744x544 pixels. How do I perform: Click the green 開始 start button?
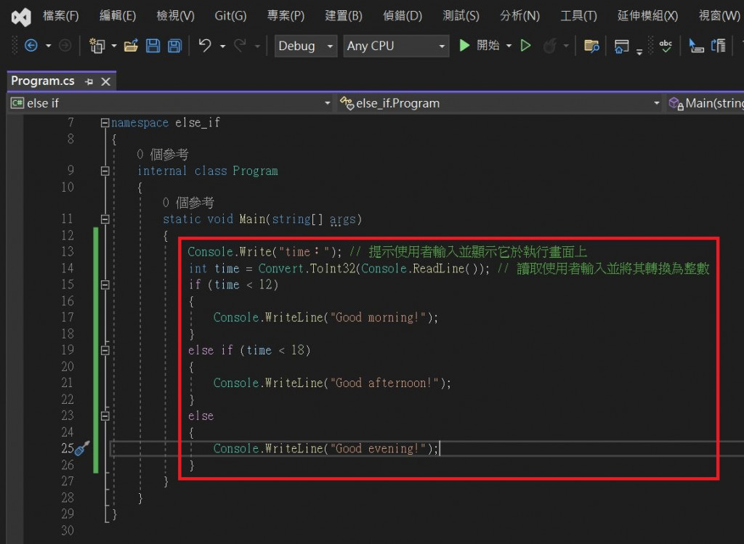(x=479, y=46)
